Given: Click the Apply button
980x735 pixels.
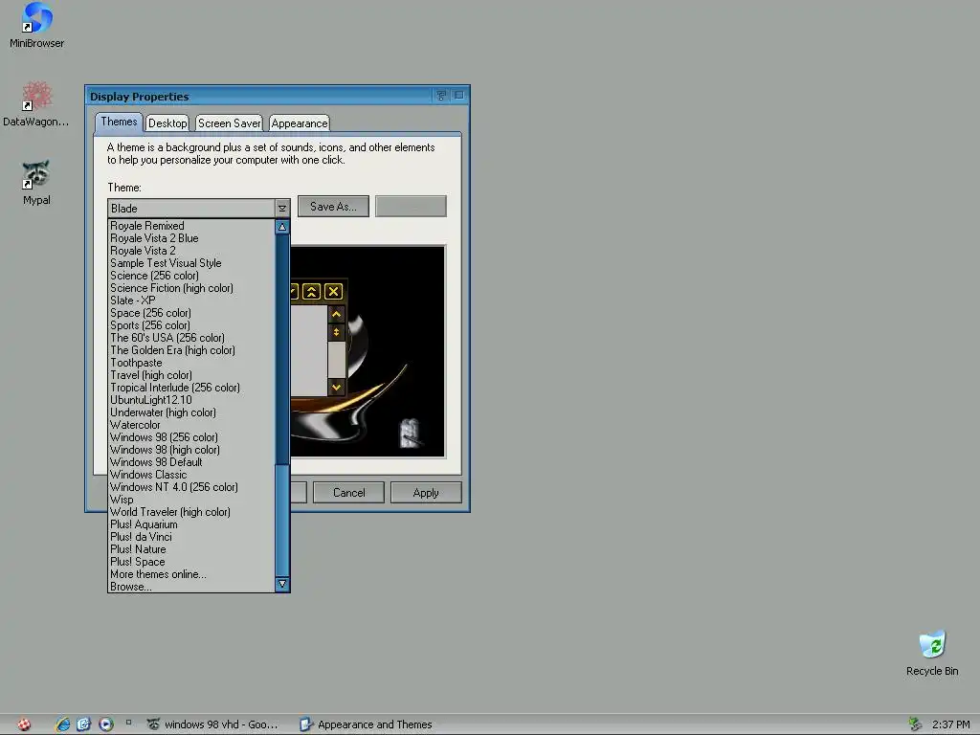Looking at the screenshot, I should pos(426,493).
